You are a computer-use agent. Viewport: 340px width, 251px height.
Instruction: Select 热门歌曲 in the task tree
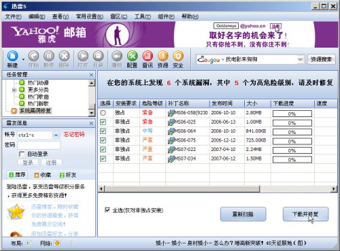(38, 97)
